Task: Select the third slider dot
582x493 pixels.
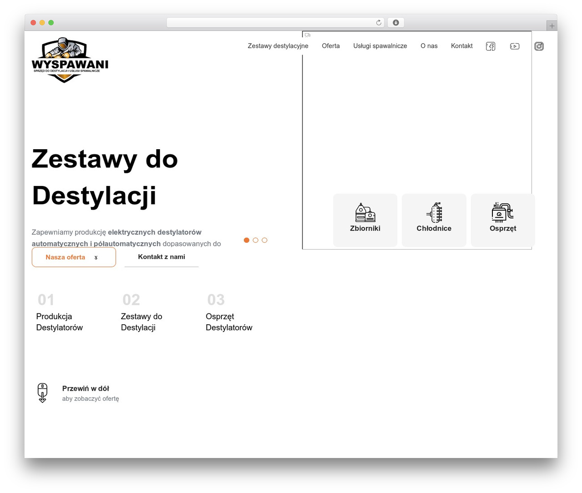Action: point(265,240)
